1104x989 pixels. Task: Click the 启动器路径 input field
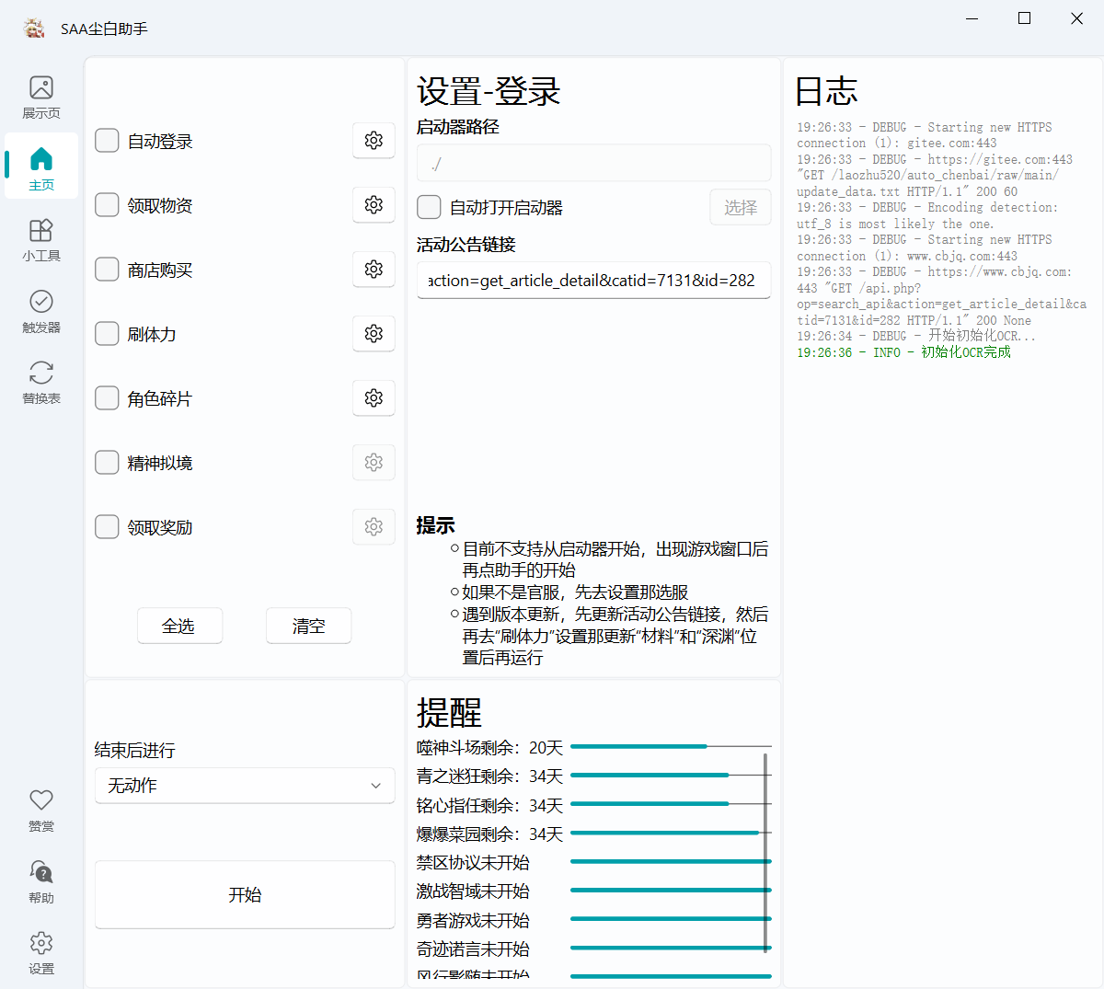[x=593, y=163]
